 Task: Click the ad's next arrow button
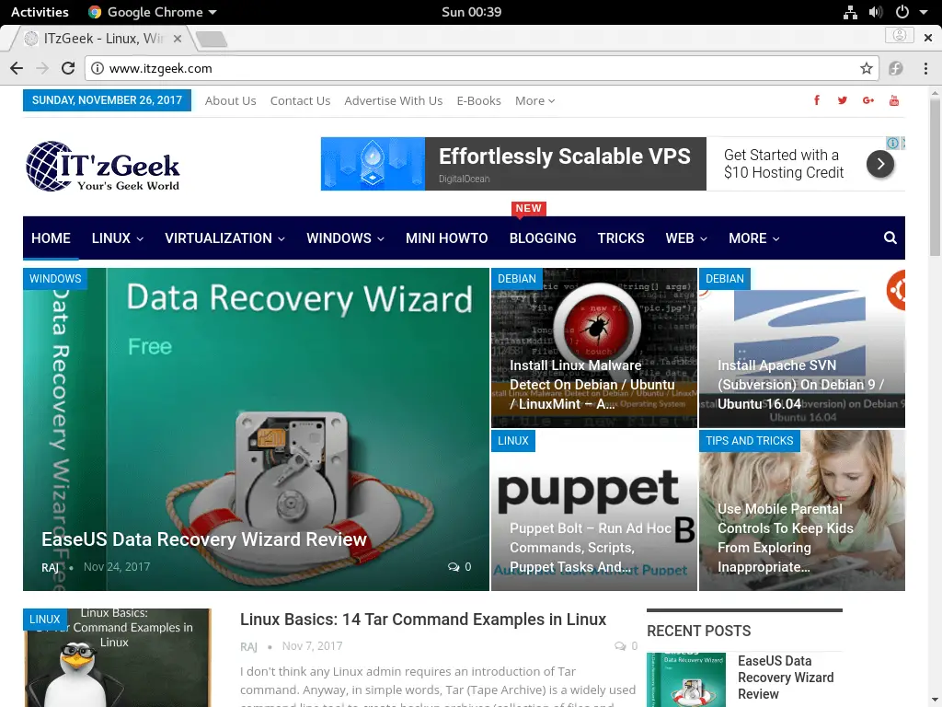click(880, 164)
